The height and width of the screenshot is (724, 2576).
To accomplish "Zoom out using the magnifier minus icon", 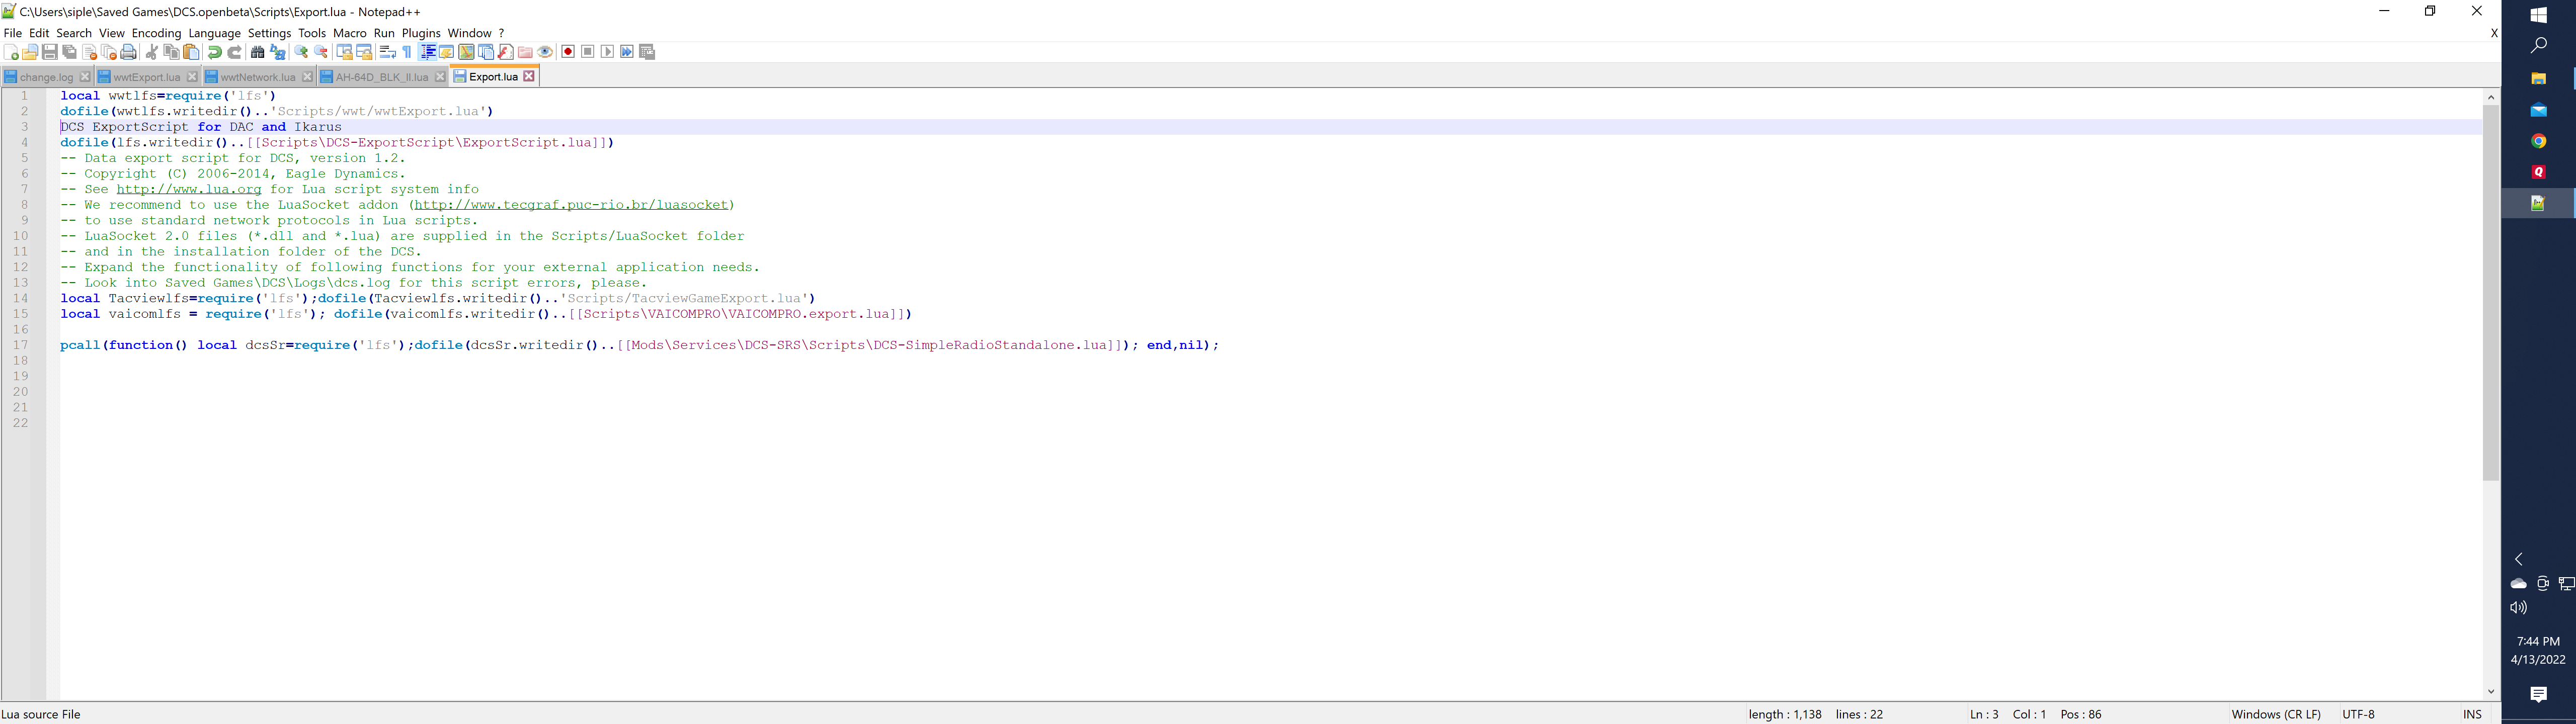I will tap(321, 52).
